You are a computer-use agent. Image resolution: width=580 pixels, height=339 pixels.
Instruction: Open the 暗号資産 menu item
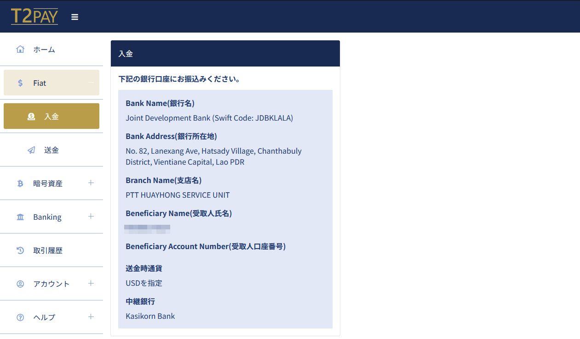pyautogui.click(x=52, y=183)
